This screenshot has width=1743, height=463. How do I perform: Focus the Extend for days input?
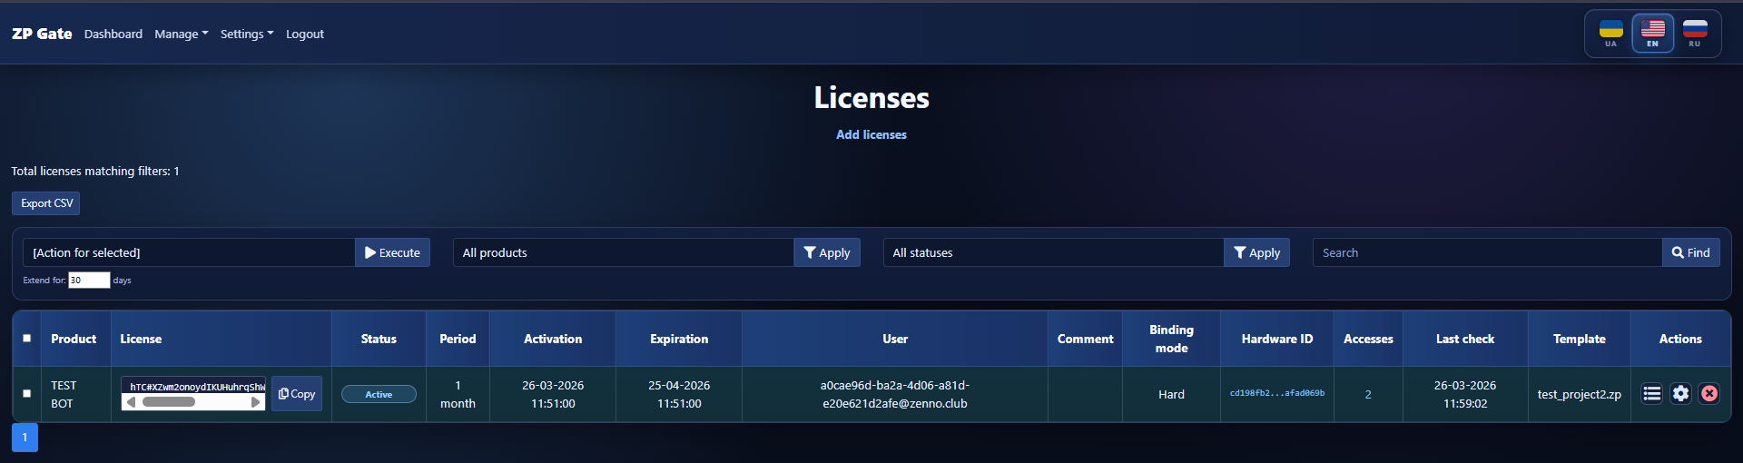point(89,280)
